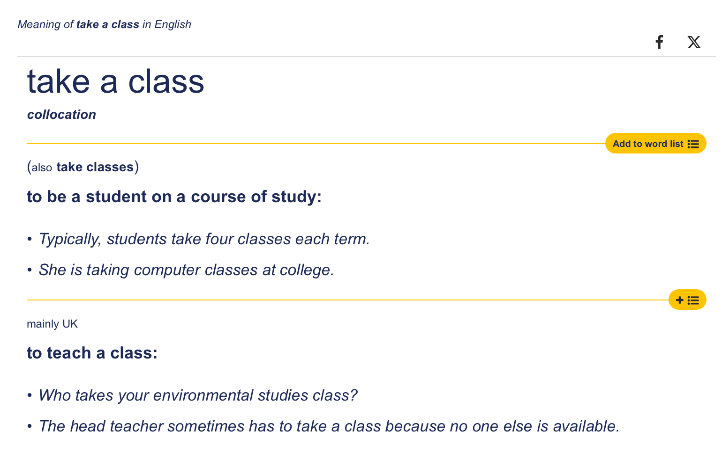Click the head teacher example sentence
The width and height of the screenshot is (722, 453).
coord(329,426)
